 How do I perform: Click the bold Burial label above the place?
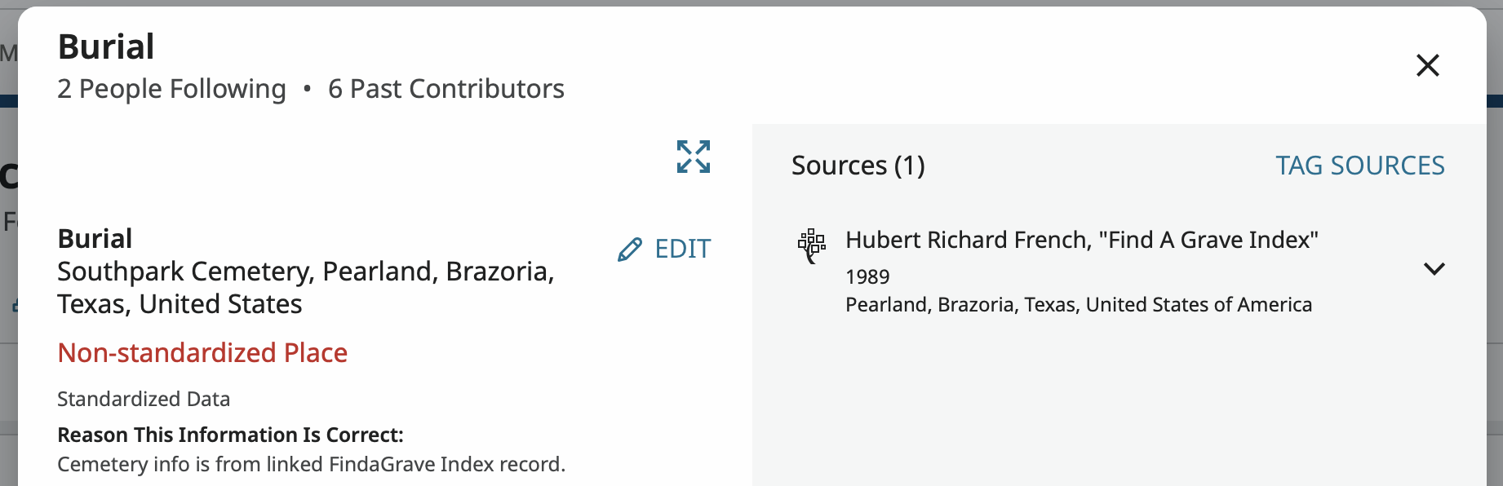pos(95,238)
